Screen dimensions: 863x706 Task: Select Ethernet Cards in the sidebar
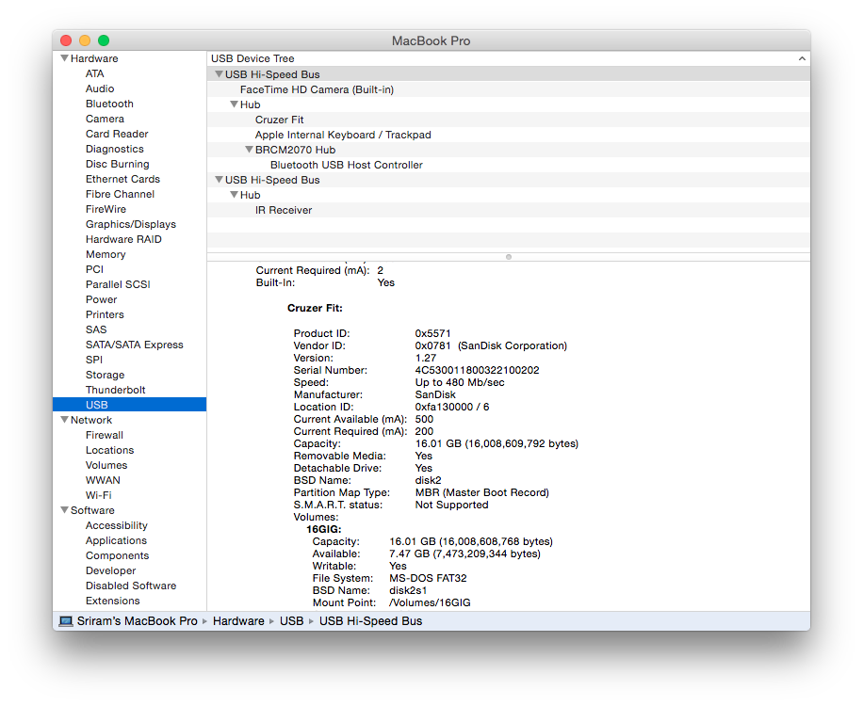[x=122, y=179]
